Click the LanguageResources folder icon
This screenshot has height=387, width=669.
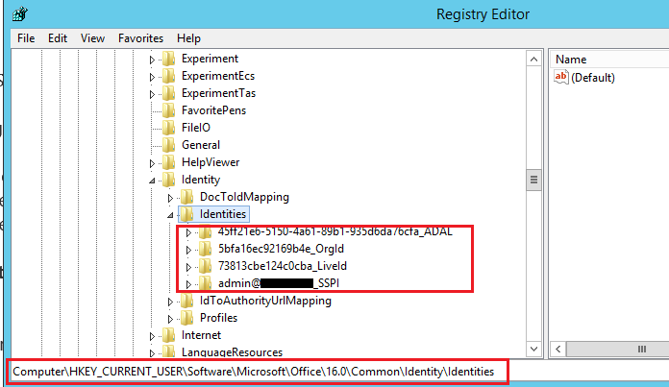[169, 351]
